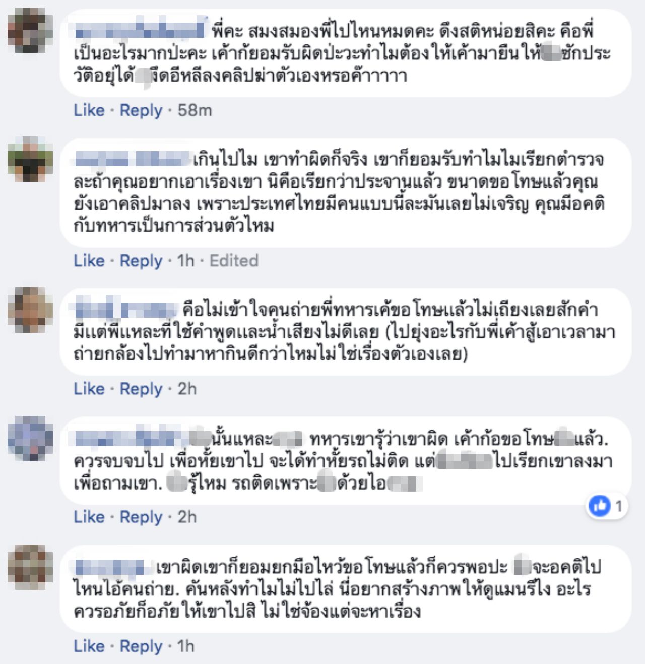
Task: Open the first commenter's pixelated avatar
Action: 30,30
